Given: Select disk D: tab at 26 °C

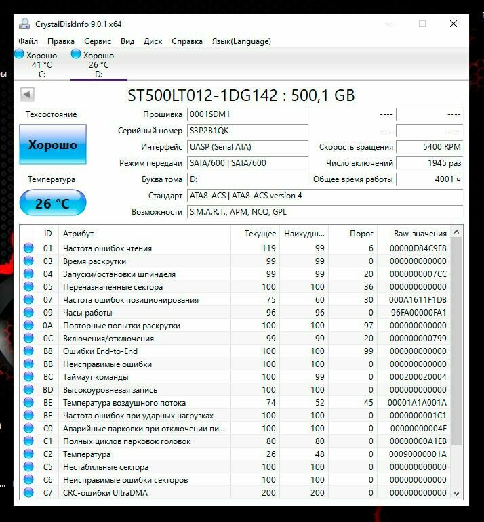Looking at the screenshot, I should pos(99,64).
